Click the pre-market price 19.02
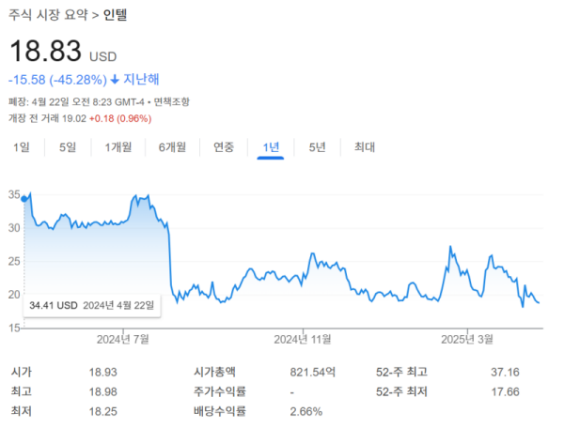The height and width of the screenshot is (428, 564). click(74, 118)
